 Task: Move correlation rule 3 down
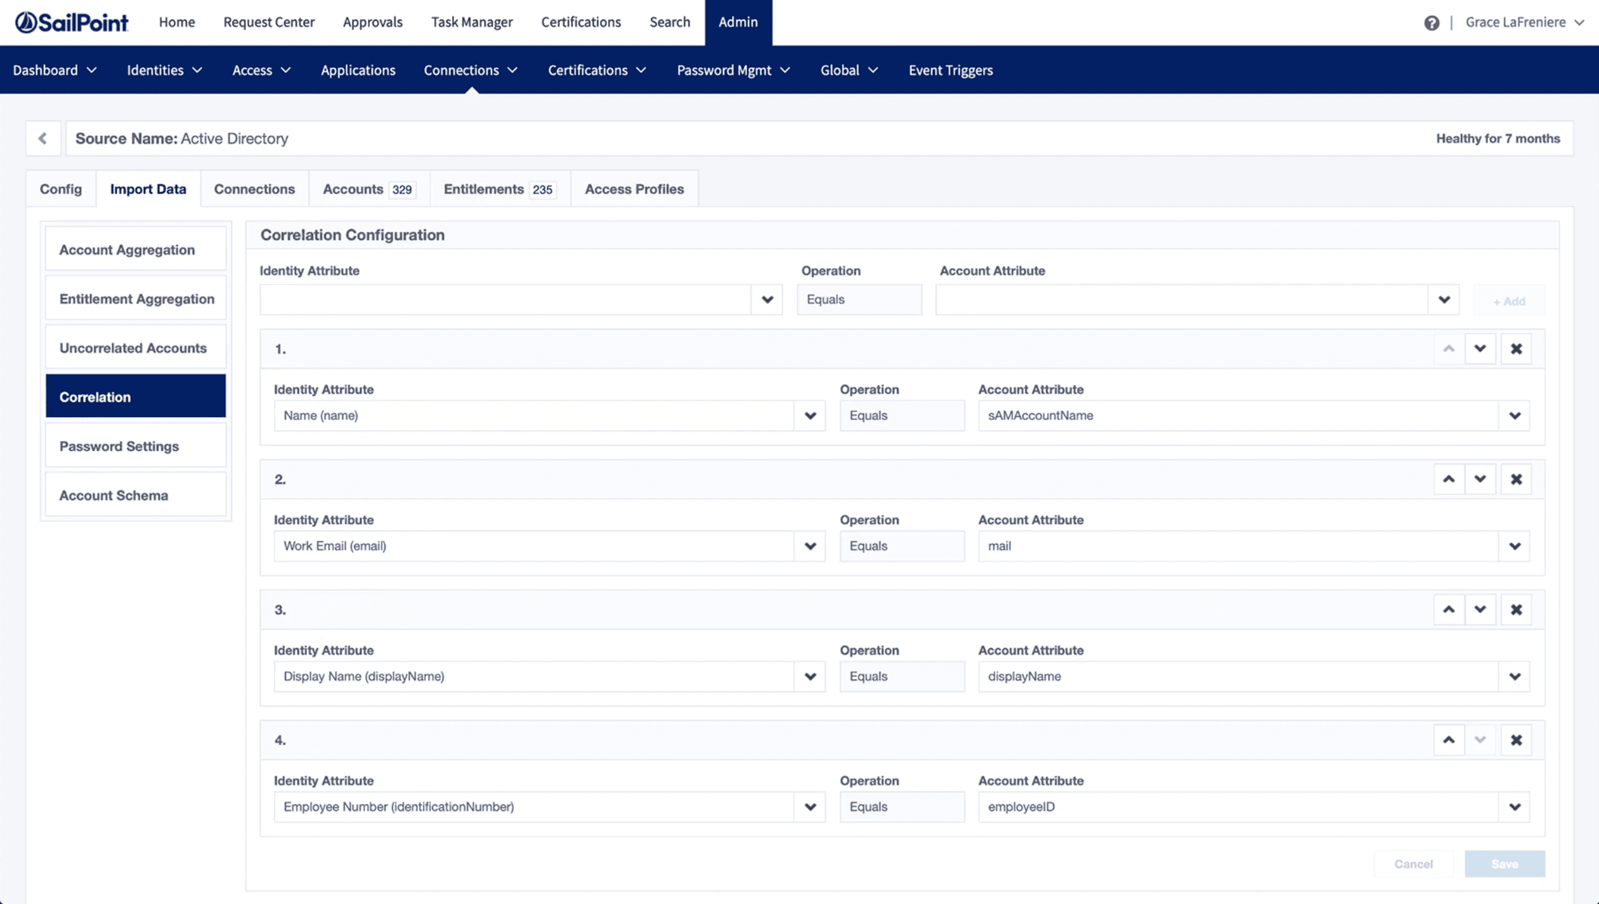click(1480, 610)
